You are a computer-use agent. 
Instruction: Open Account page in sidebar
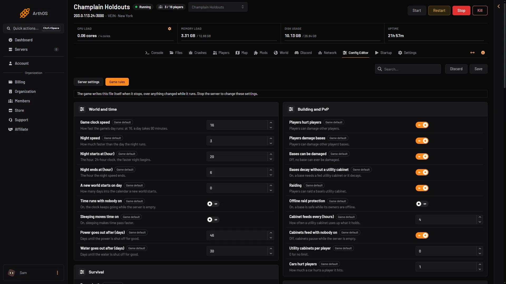(x=33, y=63)
